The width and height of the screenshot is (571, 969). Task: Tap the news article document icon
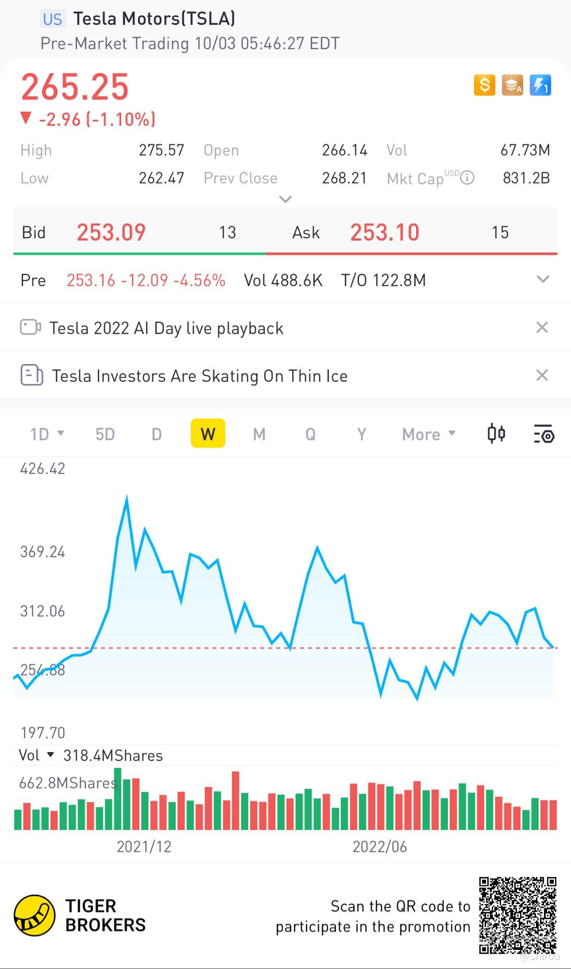point(31,375)
